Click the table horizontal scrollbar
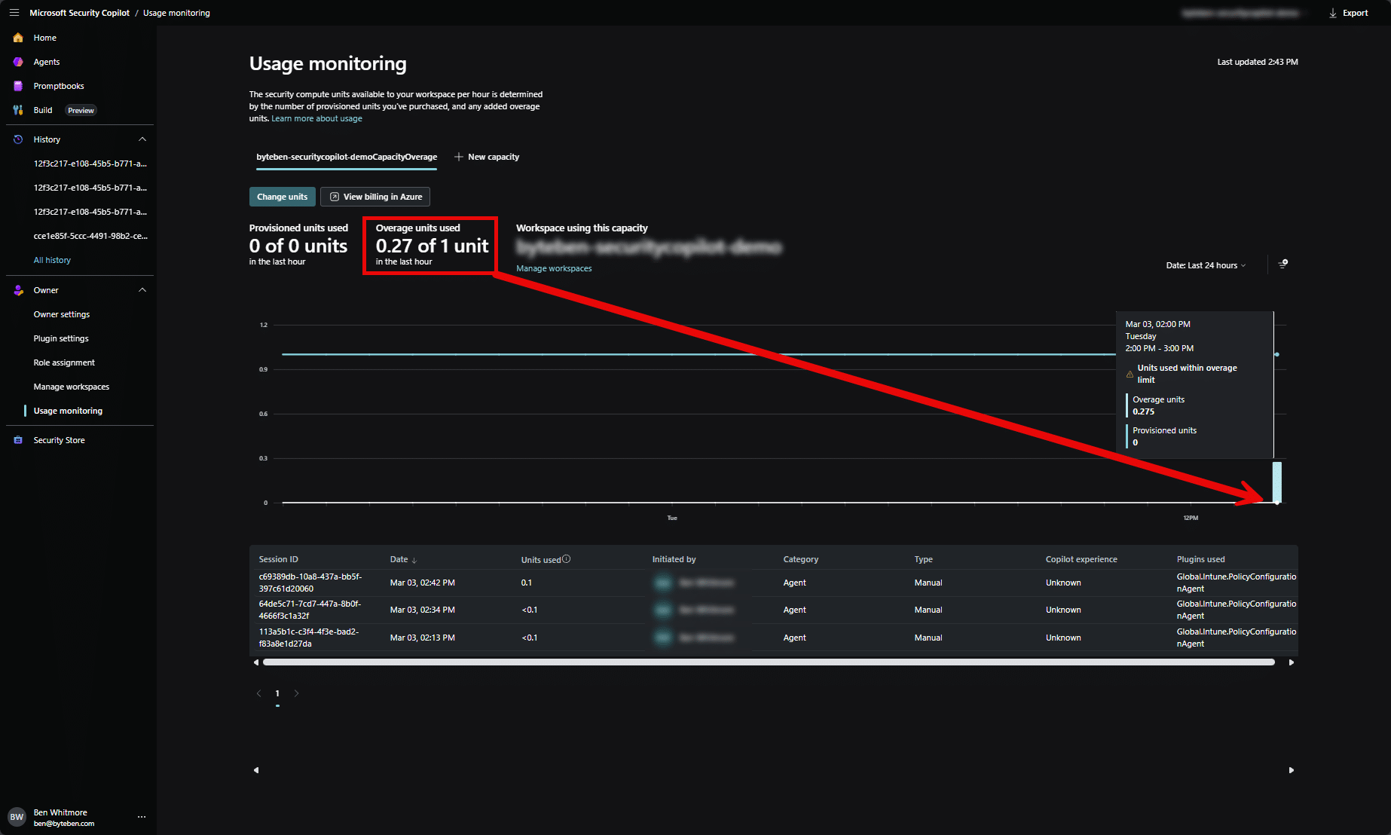The image size is (1391, 835). click(769, 662)
